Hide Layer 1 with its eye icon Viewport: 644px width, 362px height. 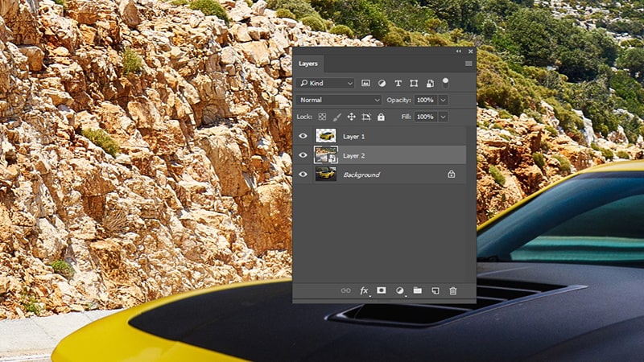point(303,136)
